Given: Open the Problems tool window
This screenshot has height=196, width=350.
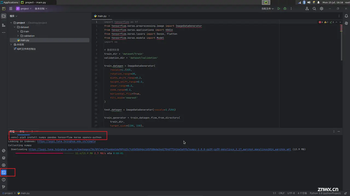Looking at the screenshot, I should pyautogui.click(x=4, y=180).
